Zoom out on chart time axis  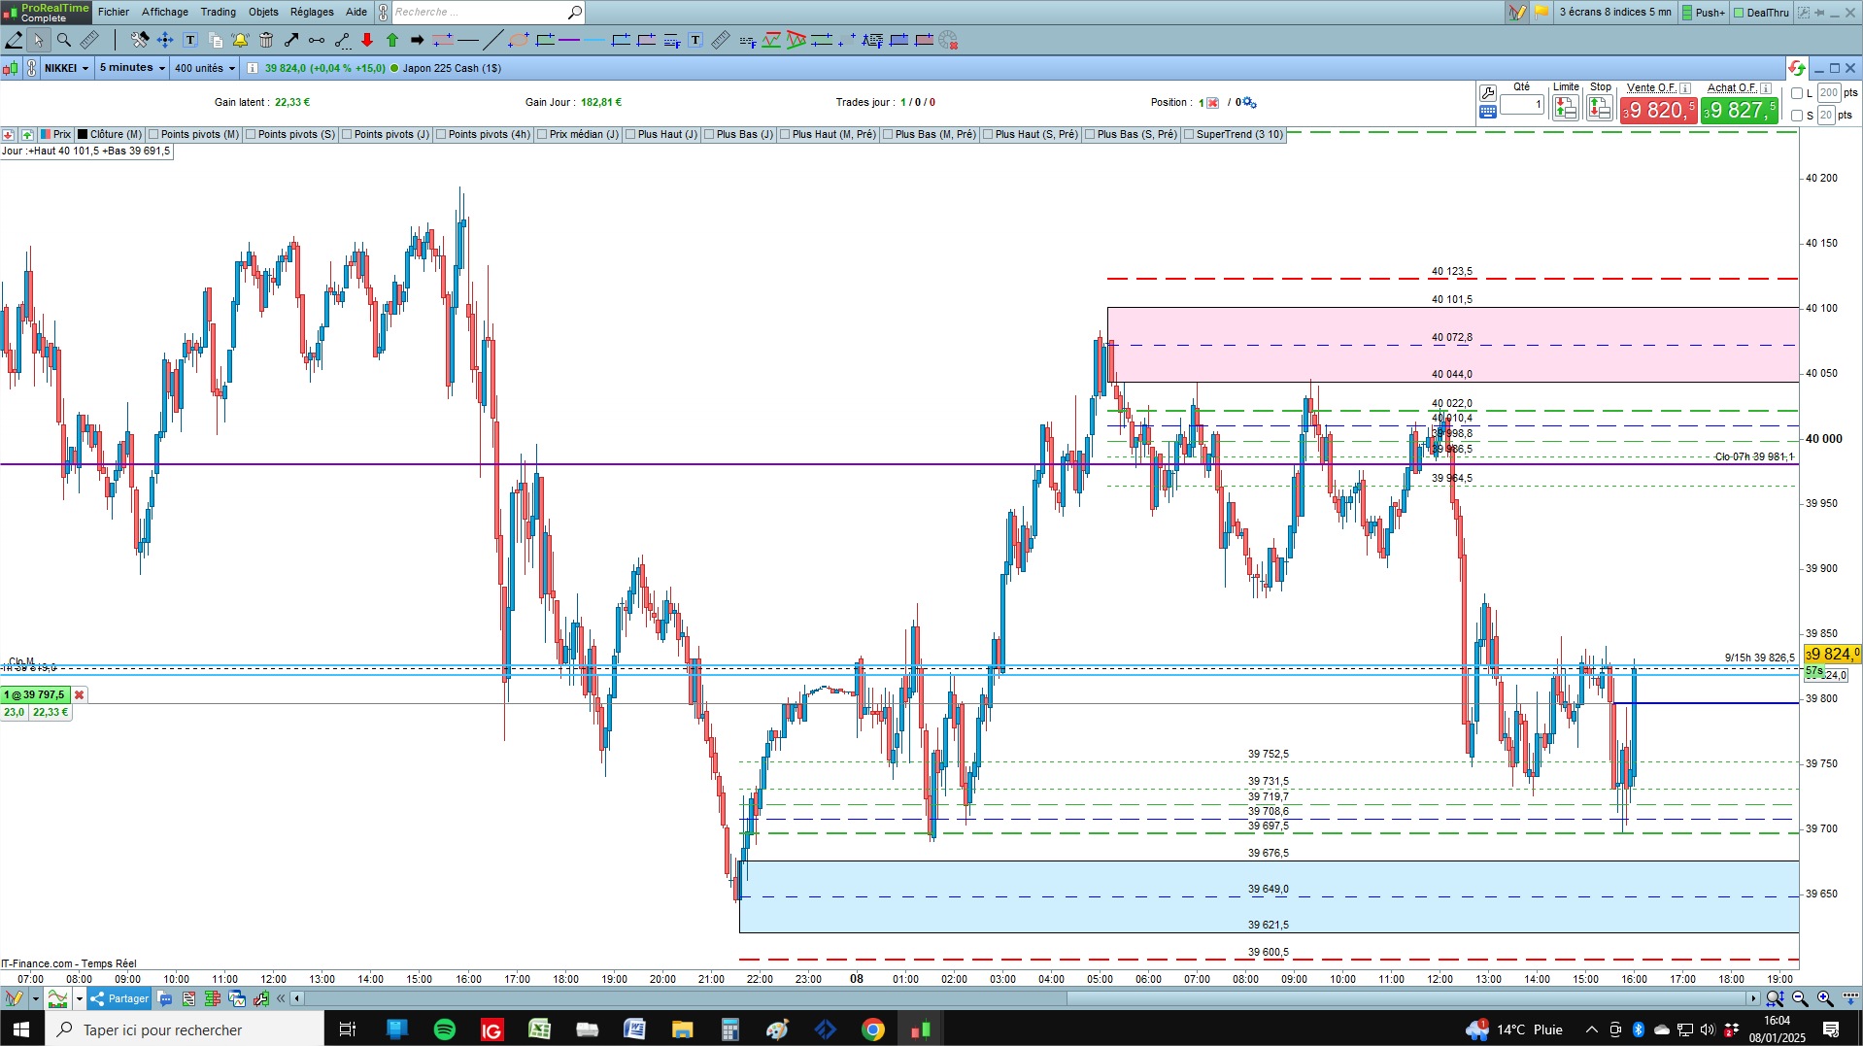(1800, 998)
